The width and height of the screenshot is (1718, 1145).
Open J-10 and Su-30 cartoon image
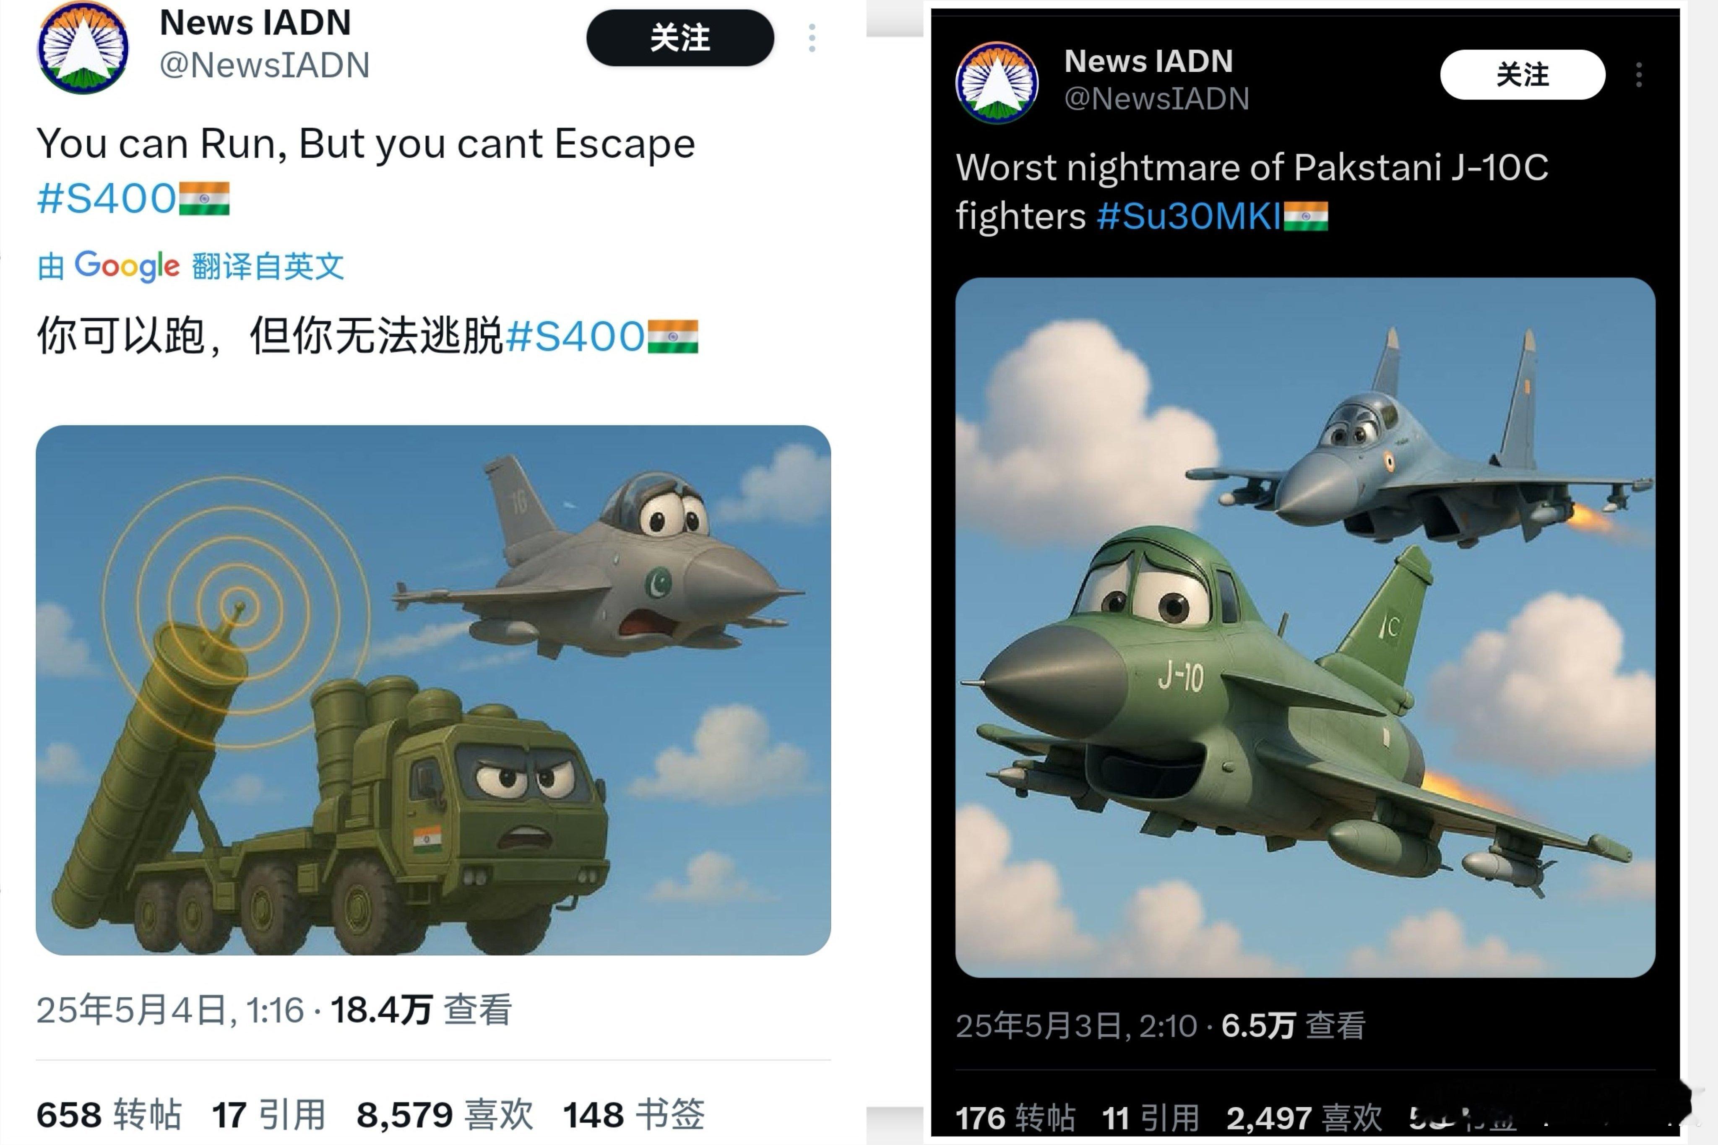(1305, 627)
